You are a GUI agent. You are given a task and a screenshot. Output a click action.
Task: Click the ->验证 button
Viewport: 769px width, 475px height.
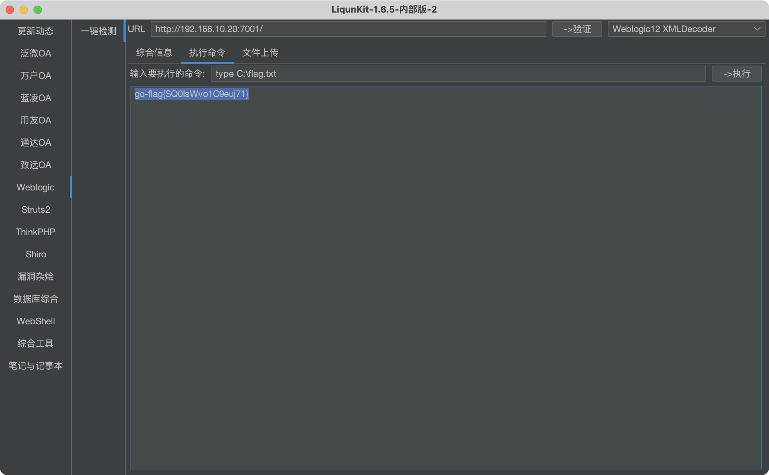577,29
